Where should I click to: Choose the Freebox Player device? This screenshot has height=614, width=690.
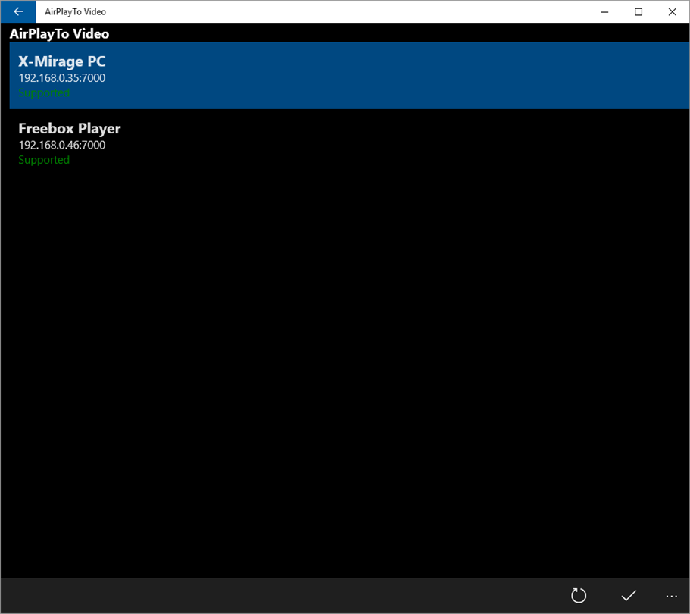coord(349,143)
